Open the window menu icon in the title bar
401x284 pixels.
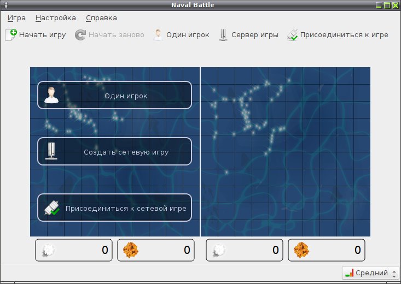coord(6,5)
